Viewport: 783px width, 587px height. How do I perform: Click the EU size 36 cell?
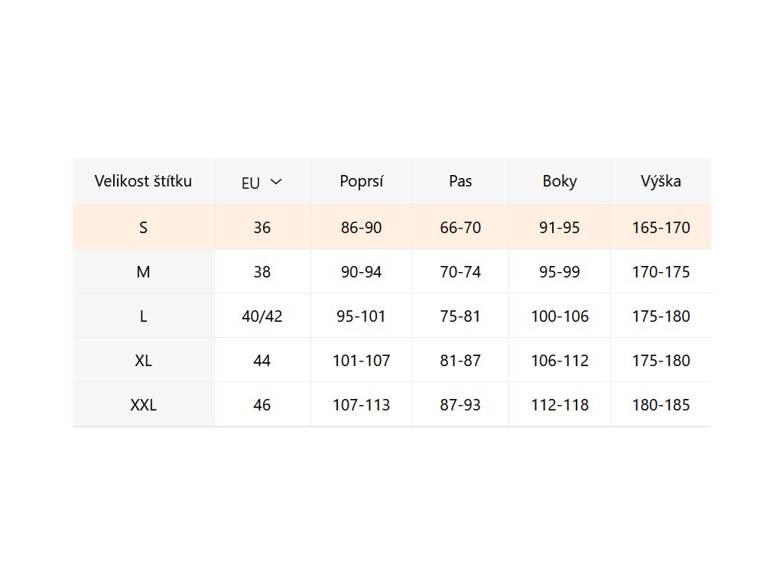pos(262,227)
